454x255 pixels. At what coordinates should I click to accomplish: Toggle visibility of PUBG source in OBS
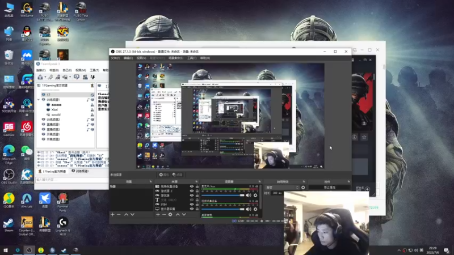pyautogui.click(x=191, y=205)
